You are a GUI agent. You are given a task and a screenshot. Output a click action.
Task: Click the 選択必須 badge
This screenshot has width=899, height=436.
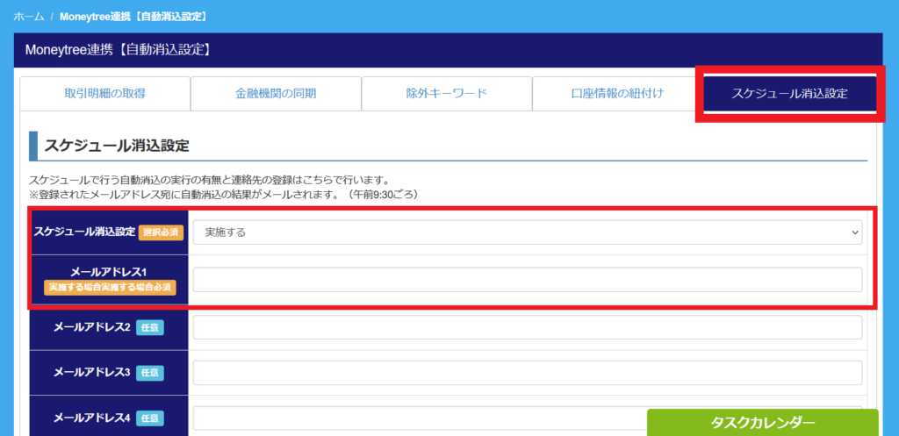[x=161, y=232]
